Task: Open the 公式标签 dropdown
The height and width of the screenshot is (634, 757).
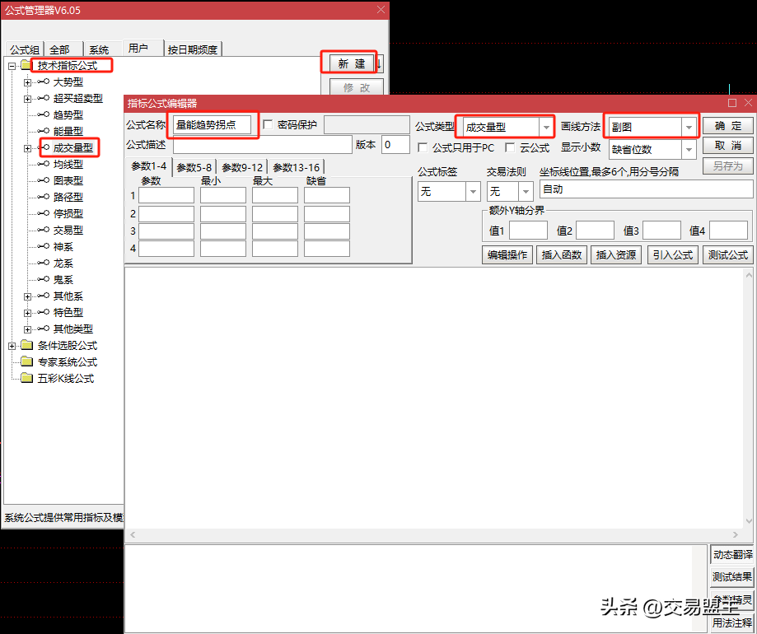Action: 473,192
